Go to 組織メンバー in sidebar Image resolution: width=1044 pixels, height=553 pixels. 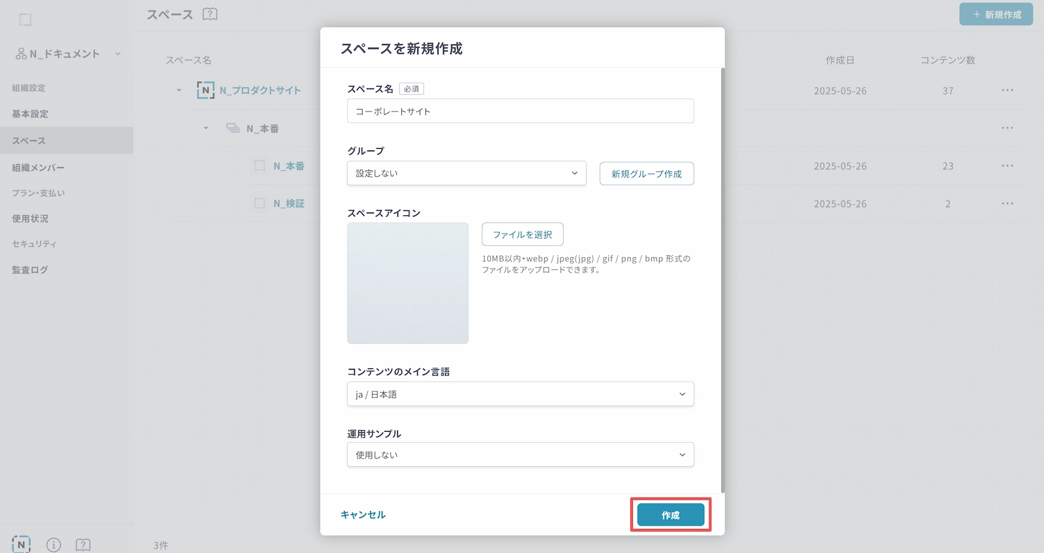[38, 168]
